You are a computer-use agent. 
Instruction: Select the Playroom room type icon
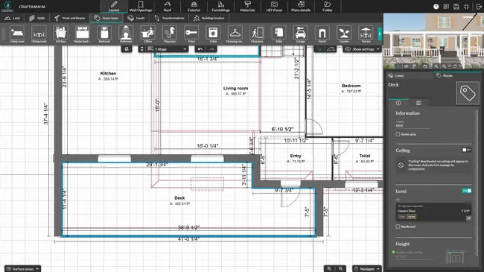[170, 34]
